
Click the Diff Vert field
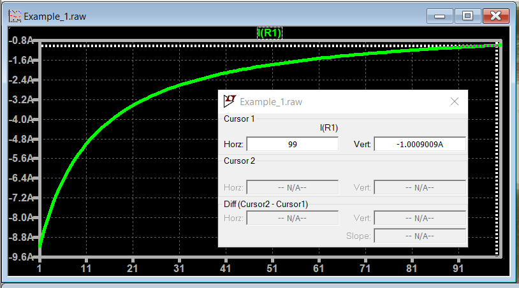pyautogui.click(x=420, y=218)
